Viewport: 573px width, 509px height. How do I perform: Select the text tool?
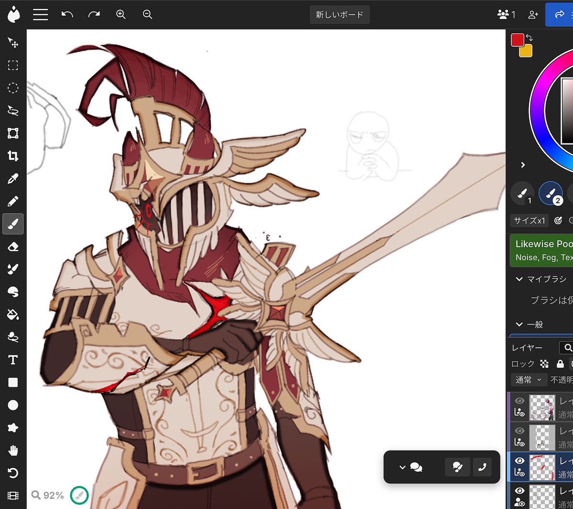tap(13, 360)
